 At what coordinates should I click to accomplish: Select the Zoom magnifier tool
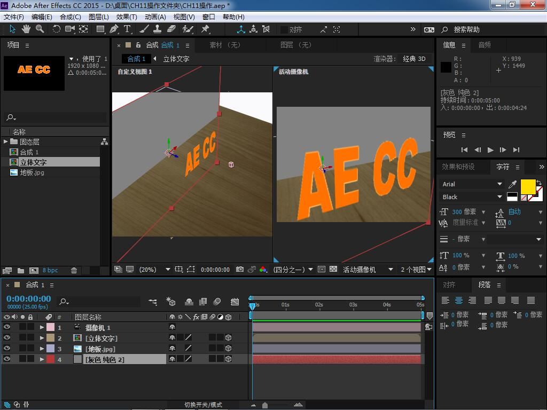click(40, 29)
